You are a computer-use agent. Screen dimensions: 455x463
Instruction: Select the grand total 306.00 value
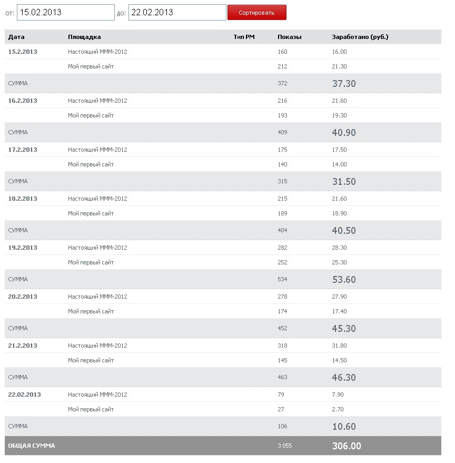click(x=347, y=446)
